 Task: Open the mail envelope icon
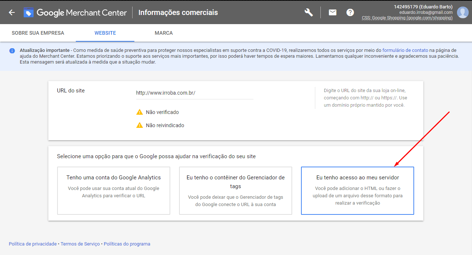pyautogui.click(x=332, y=12)
